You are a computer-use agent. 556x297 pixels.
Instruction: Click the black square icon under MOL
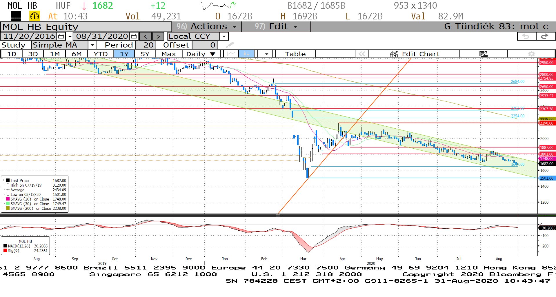click(16, 16)
